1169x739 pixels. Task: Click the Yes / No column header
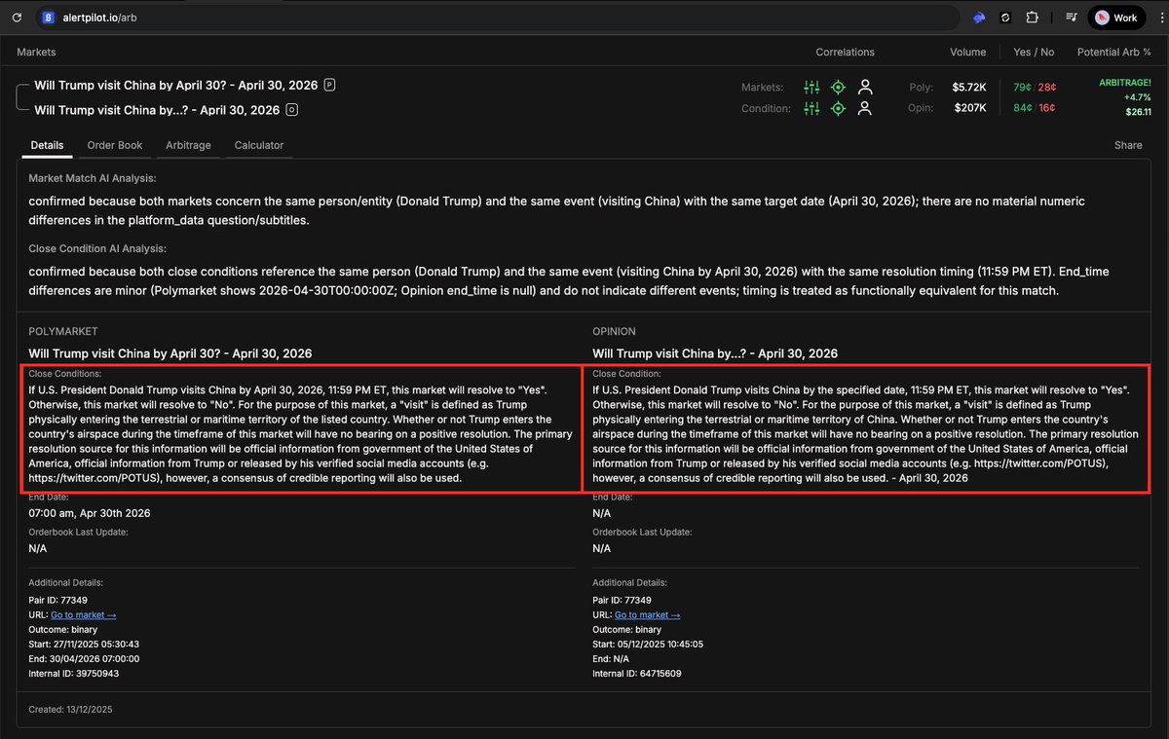click(1035, 52)
